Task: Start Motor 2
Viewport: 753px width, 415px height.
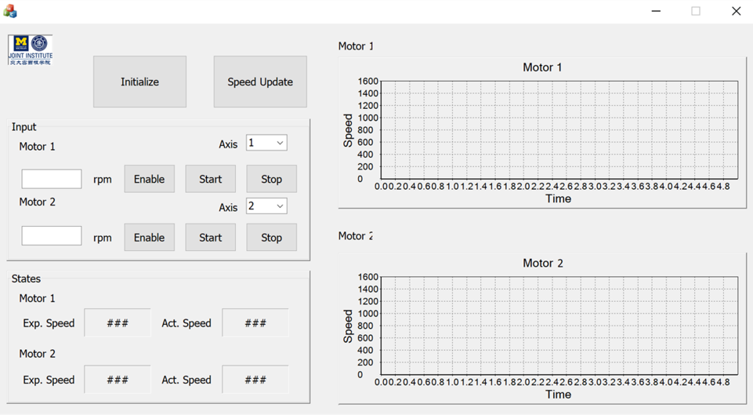Action: coord(210,238)
